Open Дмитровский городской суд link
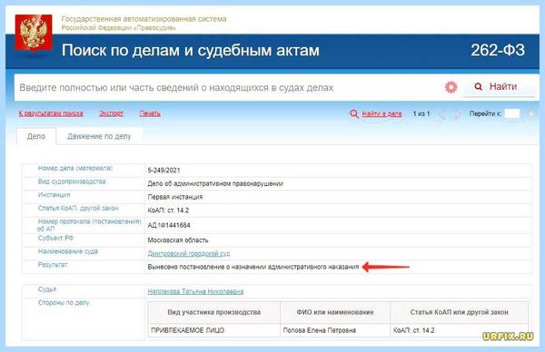The height and width of the screenshot is (352, 545). coord(189,253)
